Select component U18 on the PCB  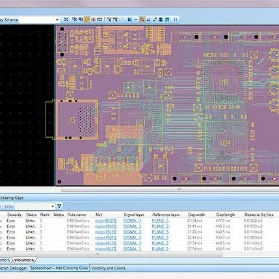click(x=224, y=82)
